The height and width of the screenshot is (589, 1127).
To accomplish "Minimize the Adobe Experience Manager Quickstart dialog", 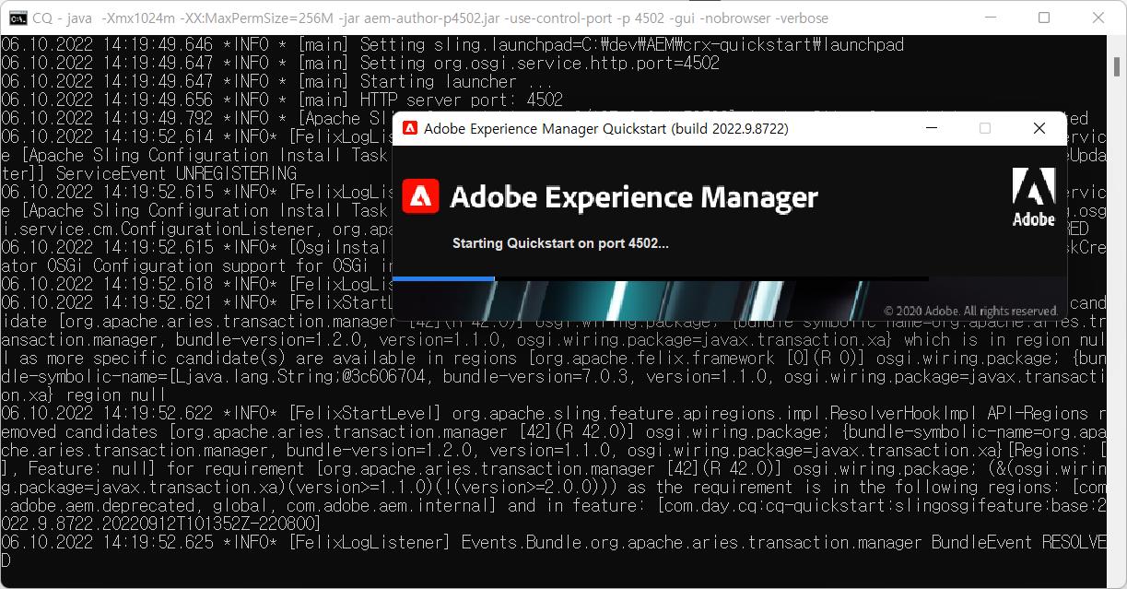I will 931,129.
